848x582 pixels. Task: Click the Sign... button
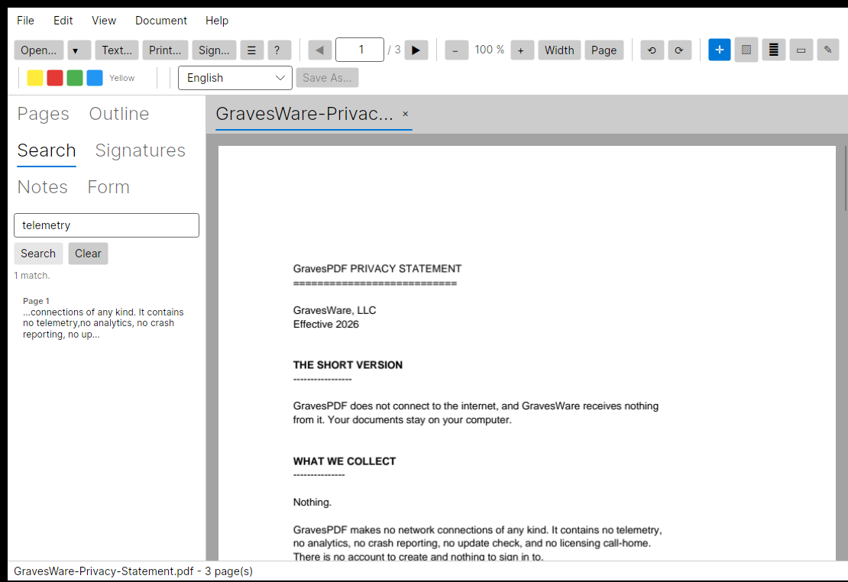pyautogui.click(x=214, y=50)
